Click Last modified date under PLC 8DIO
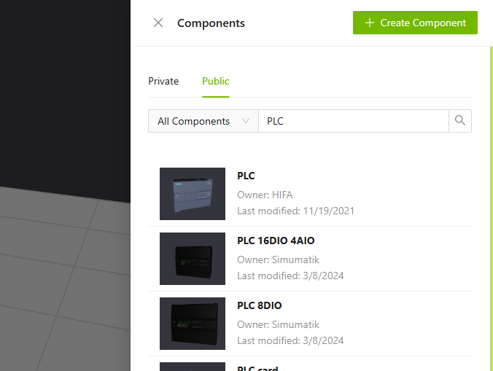 pos(290,340)
